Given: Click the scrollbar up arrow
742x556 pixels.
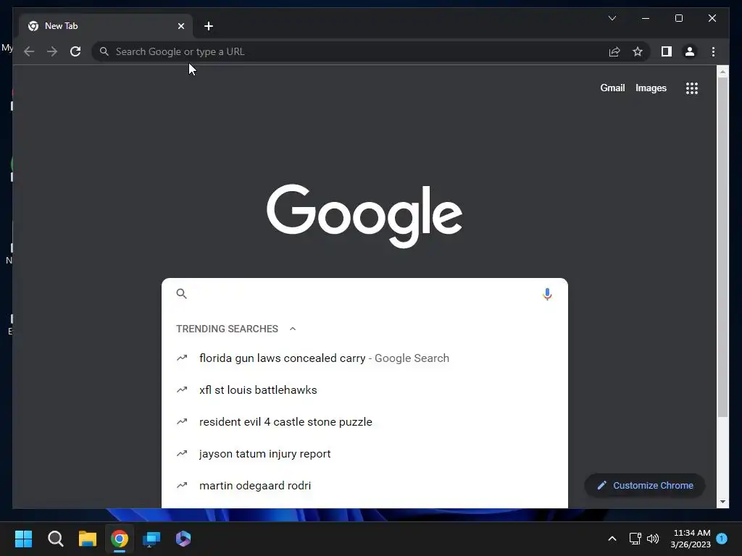Looking at the screenshot, I should tap(722, 72).
